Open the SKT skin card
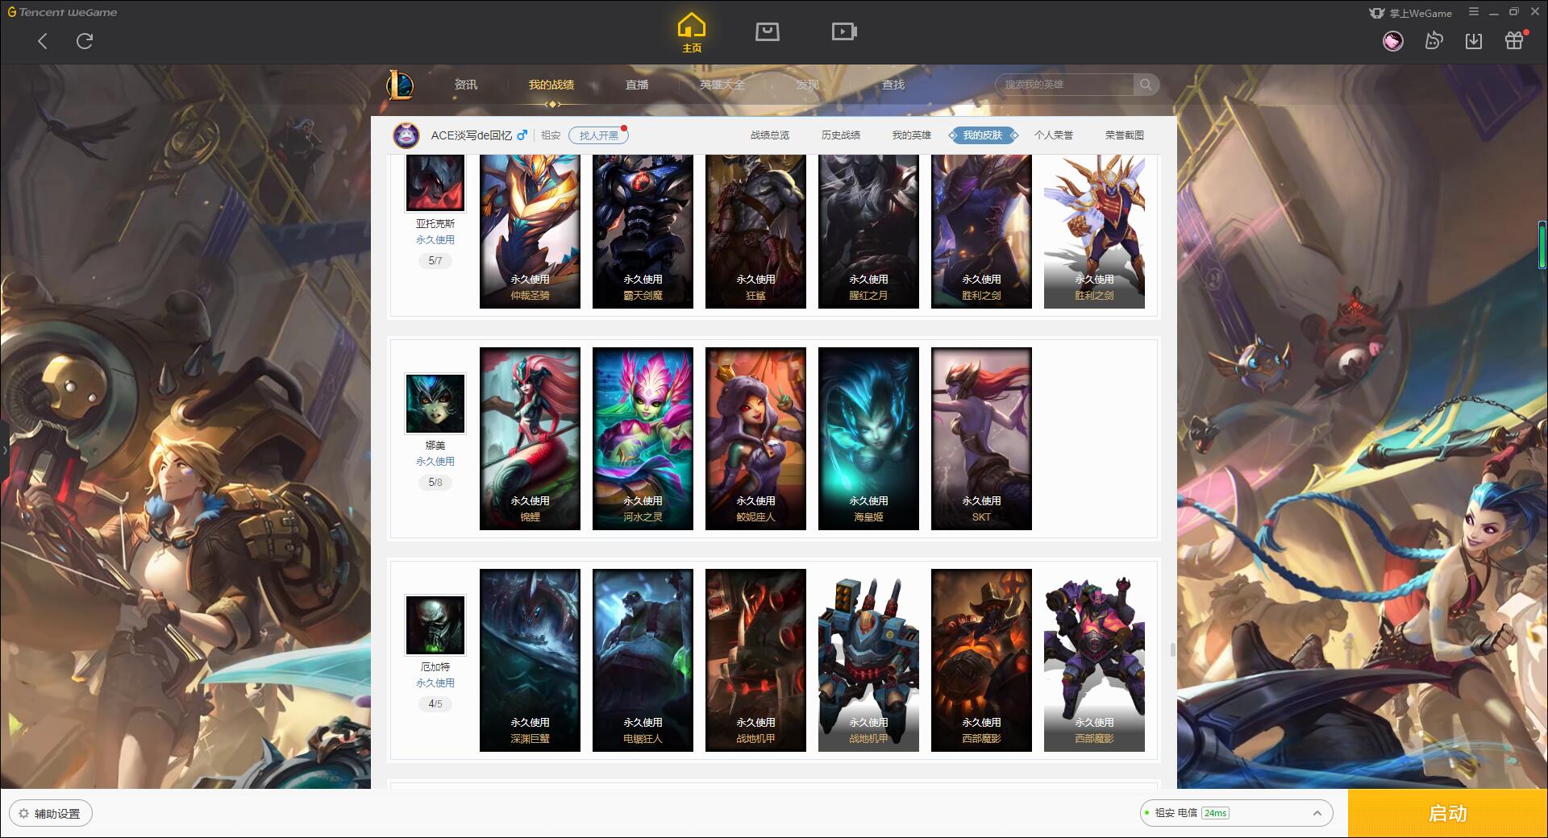1548x838 pixels. pyautogui.click(x=981, y=438)
